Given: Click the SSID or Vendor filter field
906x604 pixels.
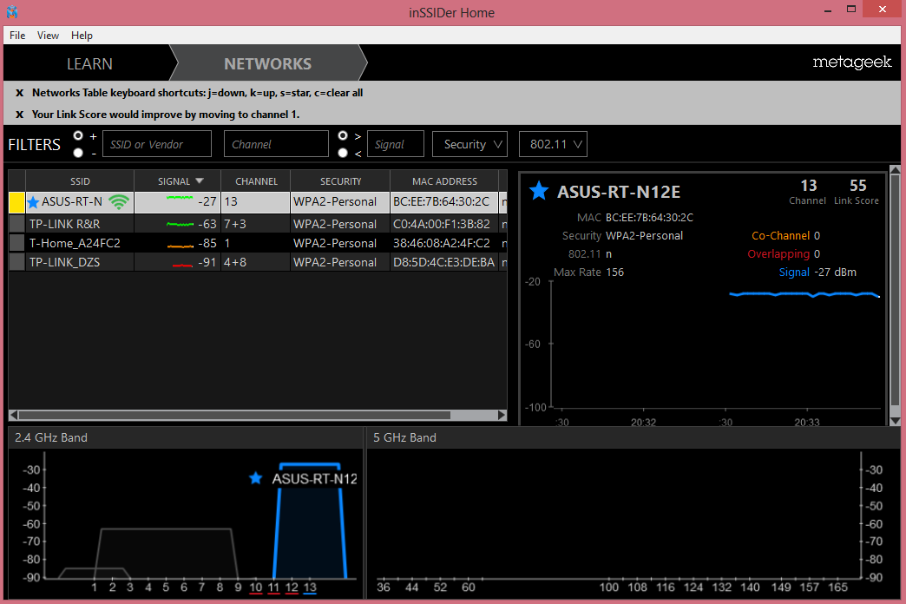Looking at the screenshot, I should pos(157,144).
